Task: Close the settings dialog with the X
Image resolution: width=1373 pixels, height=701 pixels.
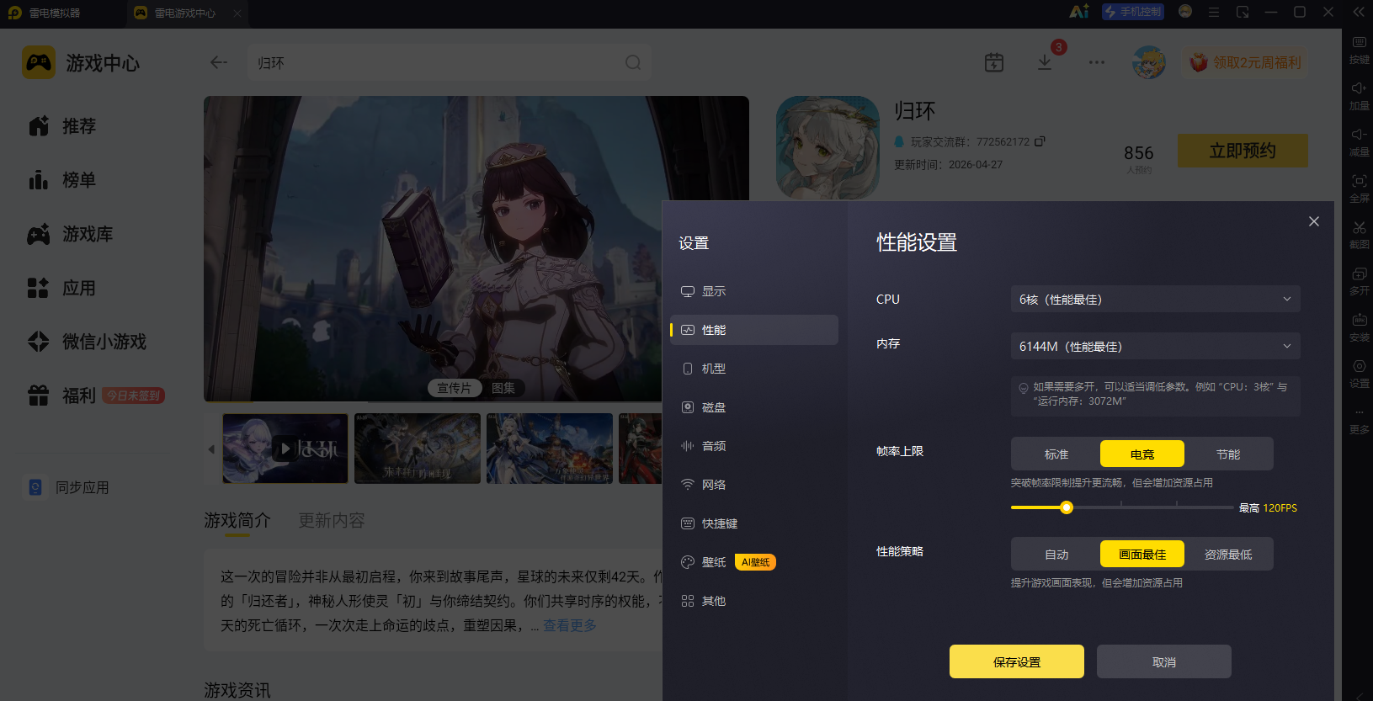Action: pos(1314,221)
